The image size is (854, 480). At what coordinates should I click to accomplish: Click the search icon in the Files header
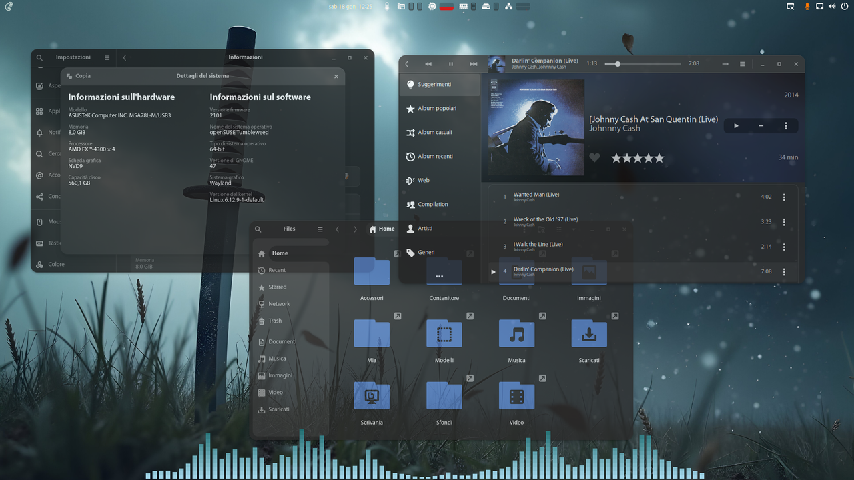point(258,229)
